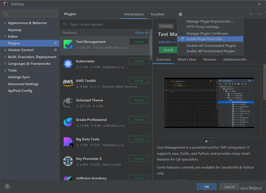266x193 pixels.
Task: Open the Overview tab
Action: (163, 60)
